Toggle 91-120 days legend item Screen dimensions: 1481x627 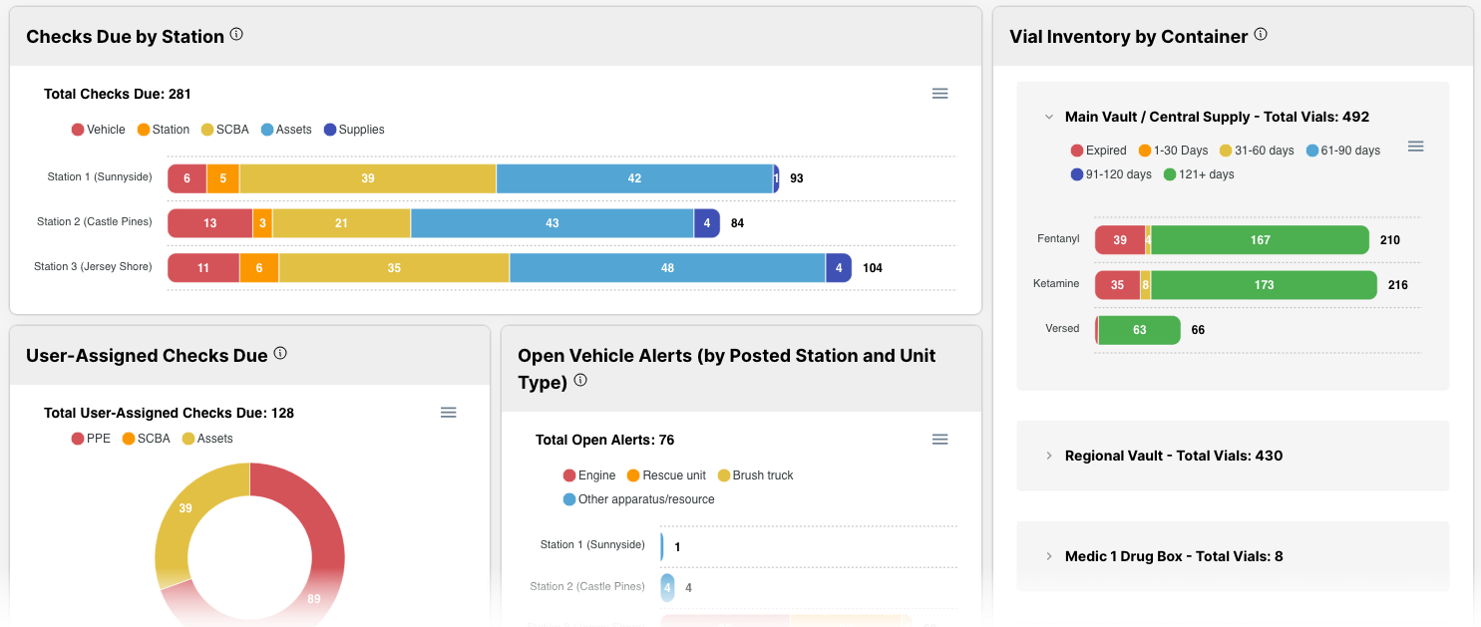[1111, 174]
